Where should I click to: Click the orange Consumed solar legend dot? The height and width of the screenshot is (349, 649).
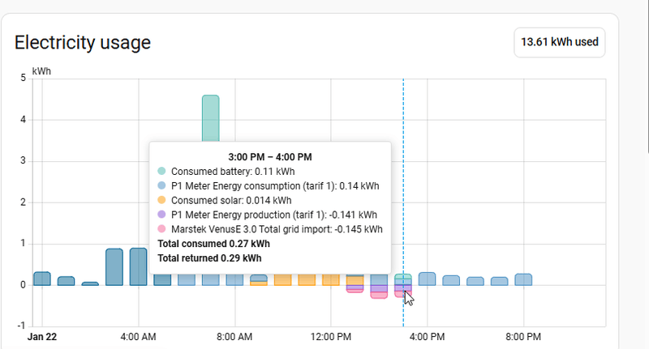point(162,200)
